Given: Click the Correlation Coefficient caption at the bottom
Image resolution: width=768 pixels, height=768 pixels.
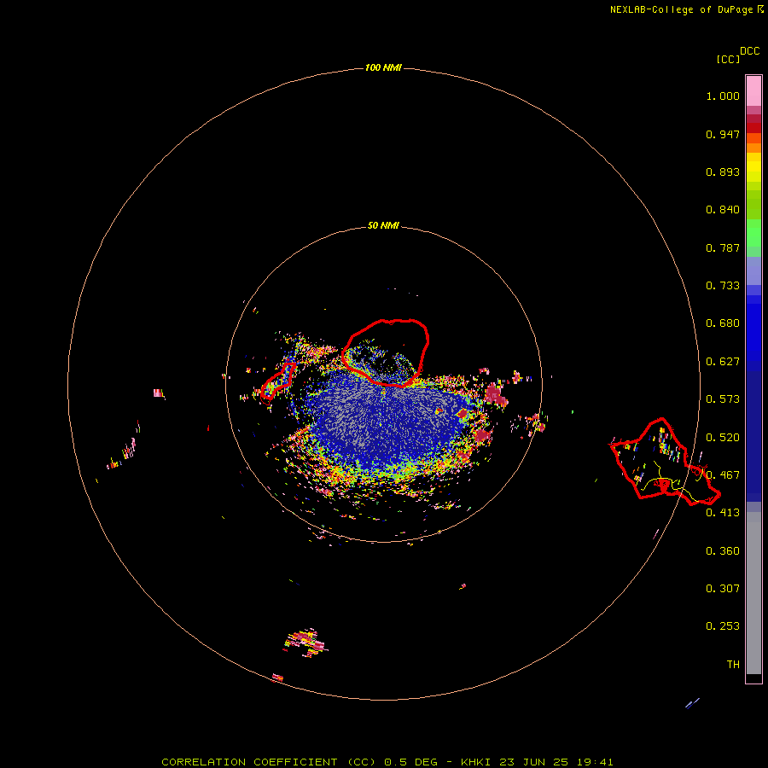Looking at the screenshot, I should tap(387, 762).
